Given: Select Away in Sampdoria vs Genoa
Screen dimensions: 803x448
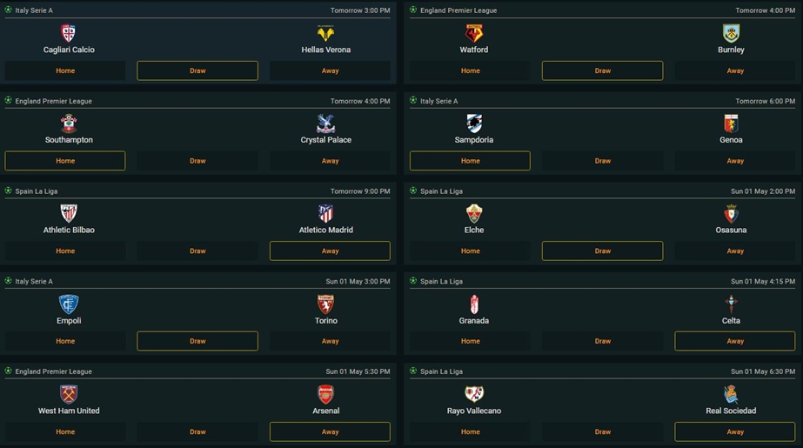Looking at the screenshot, I should pos(735,161).
